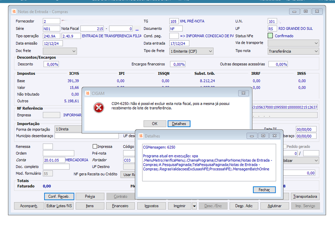Click the Editar Lotes/NS button
Viewport: 335px width, 230px height.
coord(59,206)
